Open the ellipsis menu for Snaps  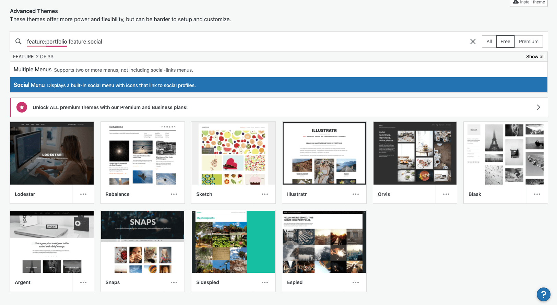pos(174,282)
